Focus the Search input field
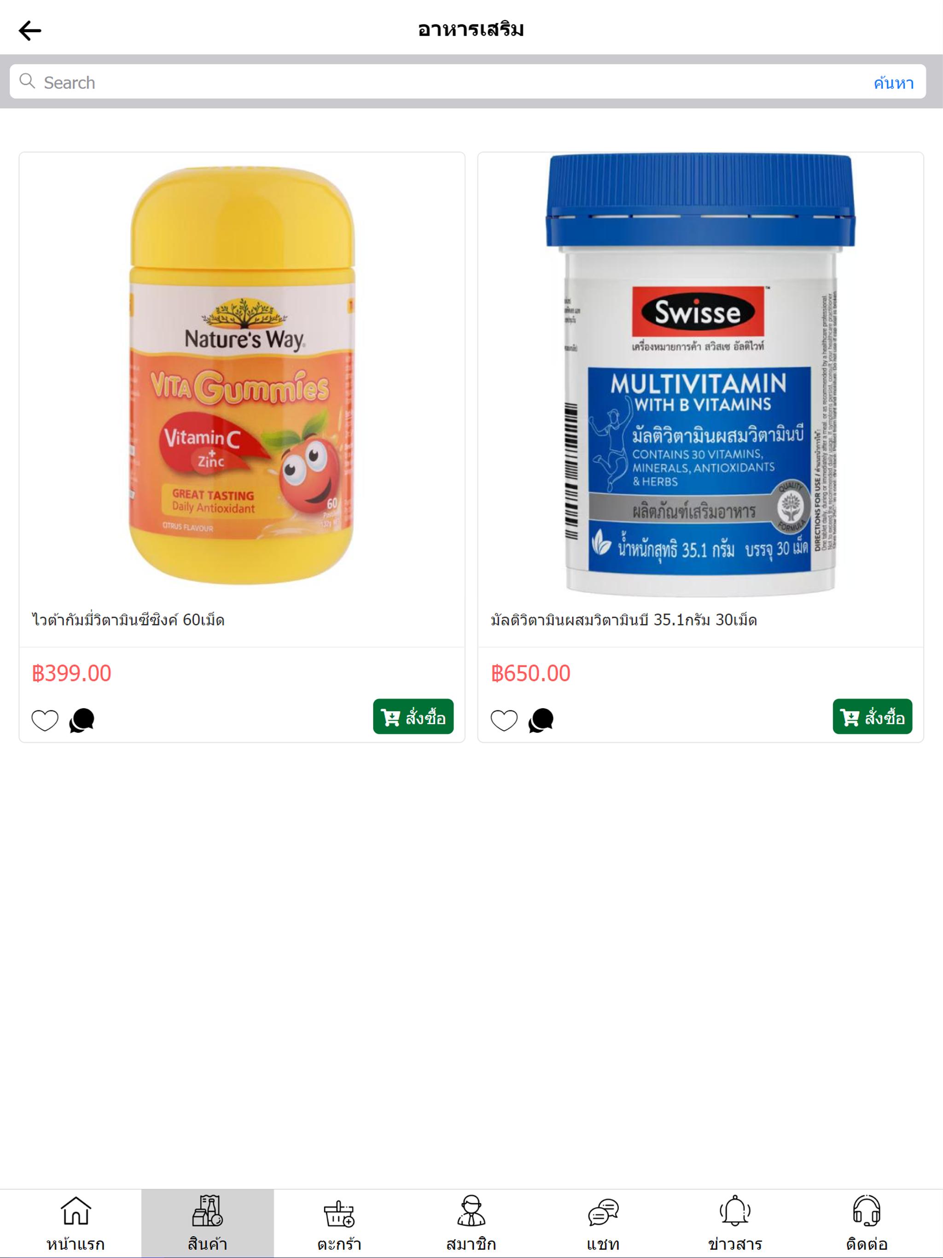Image resolution: width=943 pixels, height=1258 pixels. point(443,82)
